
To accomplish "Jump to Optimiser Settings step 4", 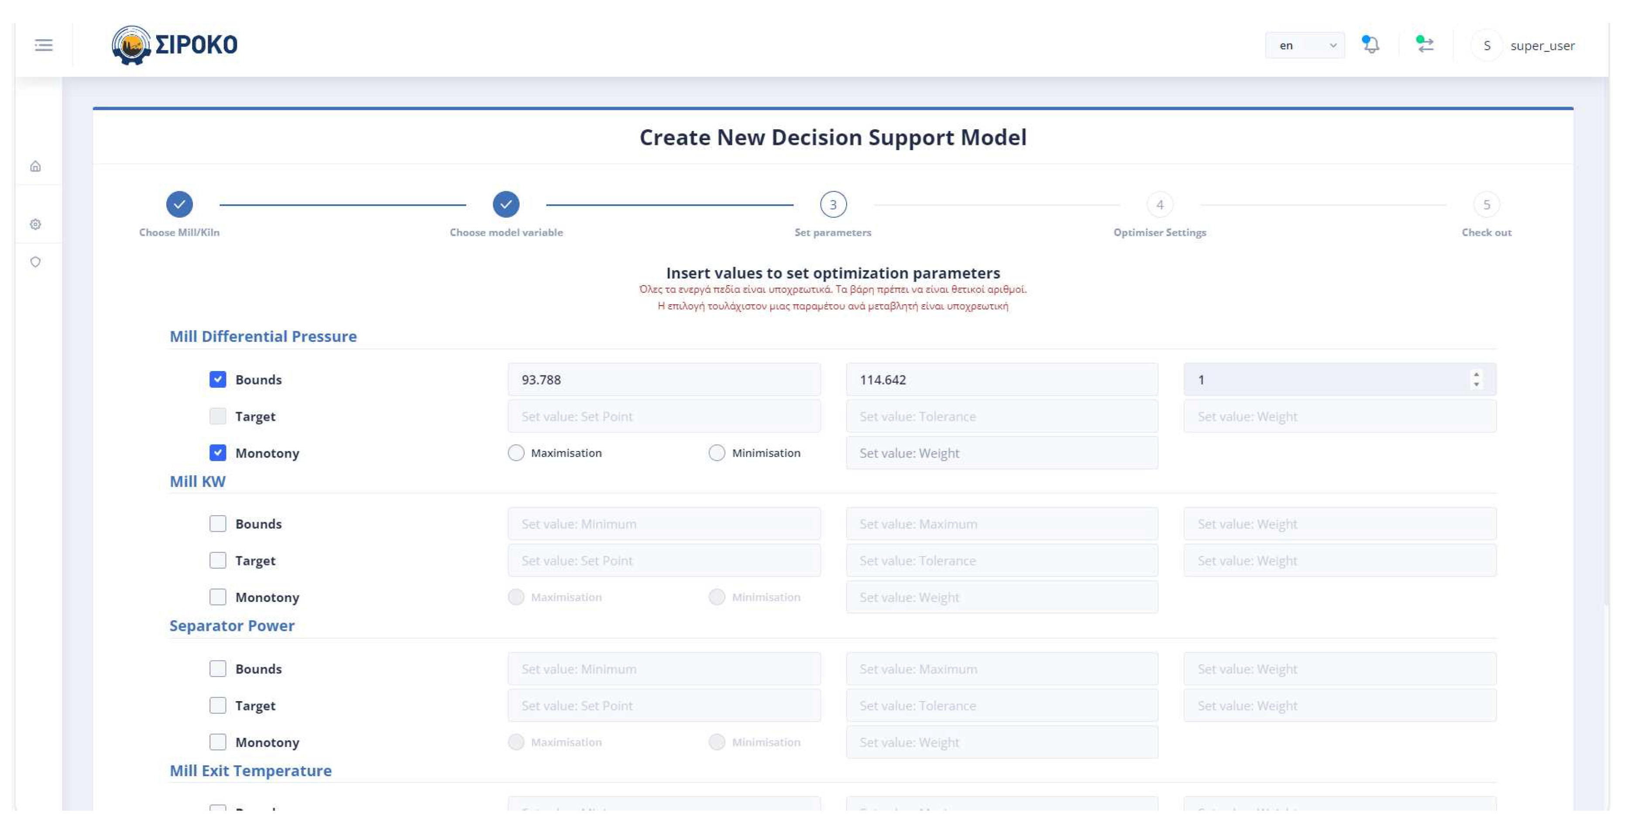I will pos(1160,205).
